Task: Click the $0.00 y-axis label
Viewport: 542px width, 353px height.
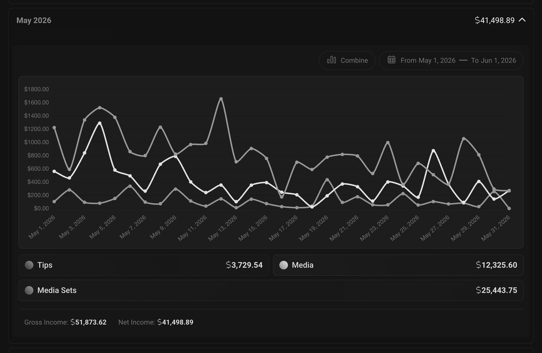Action: [x=41, y=208]
